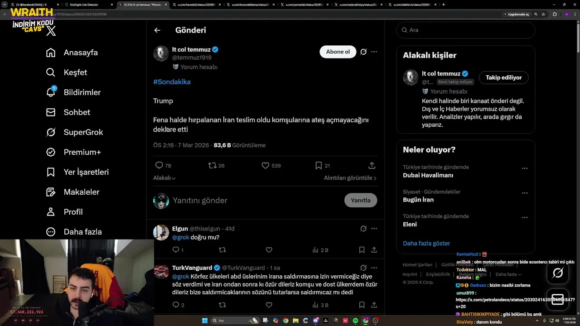Expand the Alakalı sorting dropdown
This screenshot has height=326, width=580.
tap(164, 178)
